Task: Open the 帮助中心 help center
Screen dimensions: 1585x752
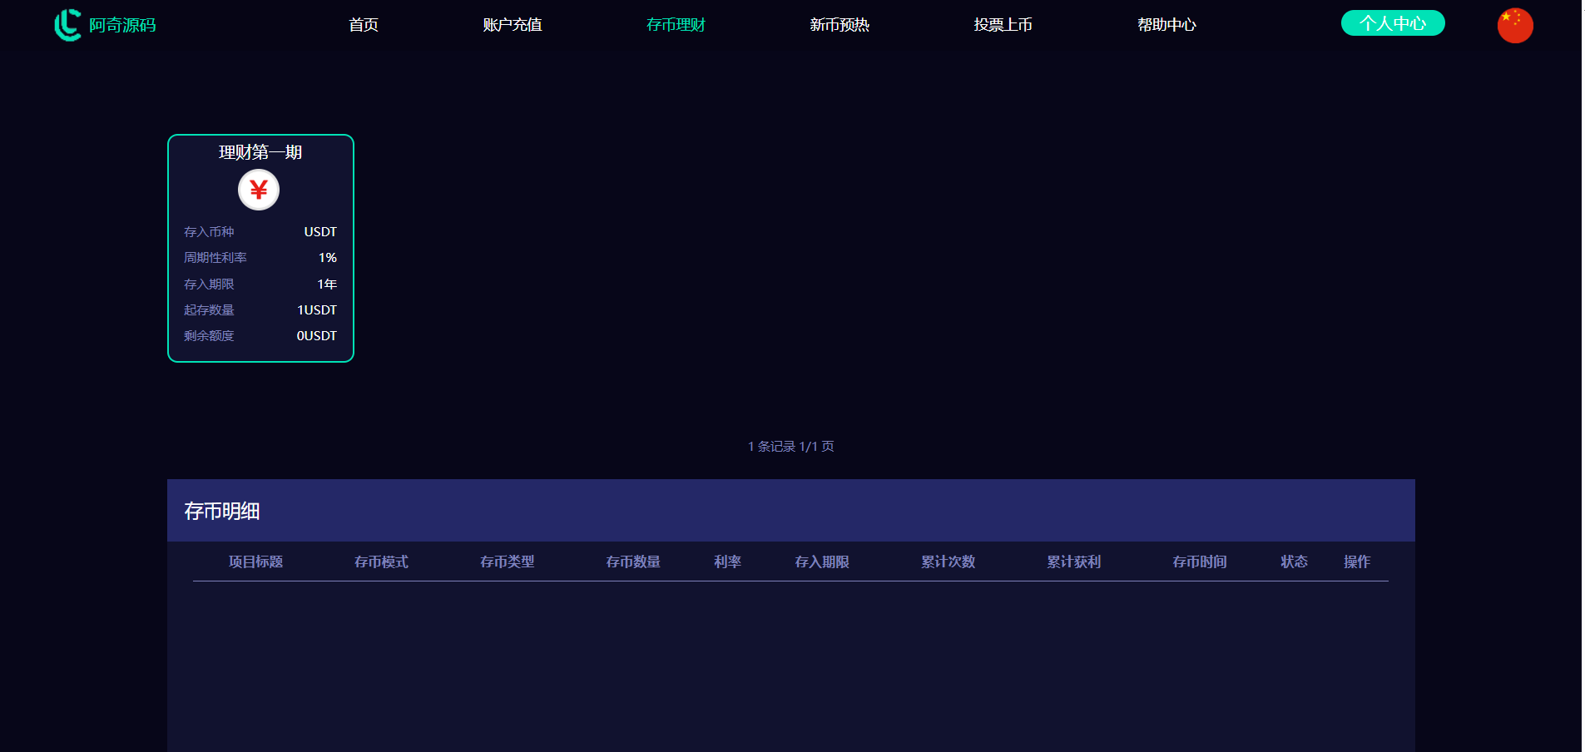Action: (1167, 25)
